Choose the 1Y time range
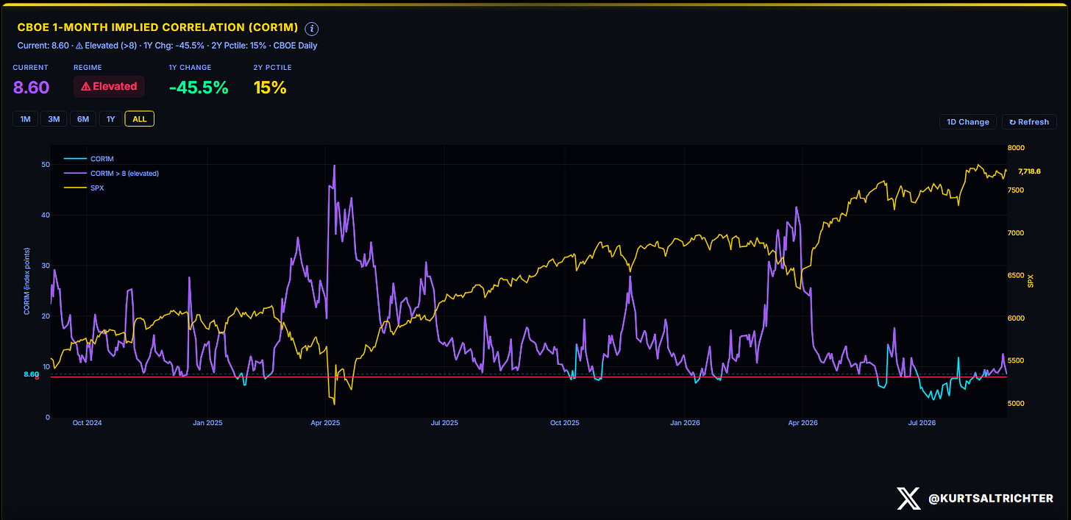This screenshot has height=520, width=1071. pos(110,119)
